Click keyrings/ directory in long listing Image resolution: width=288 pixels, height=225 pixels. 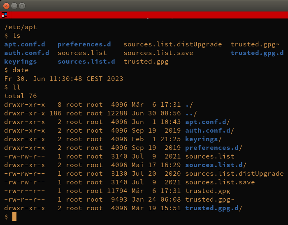coord(203,139)
